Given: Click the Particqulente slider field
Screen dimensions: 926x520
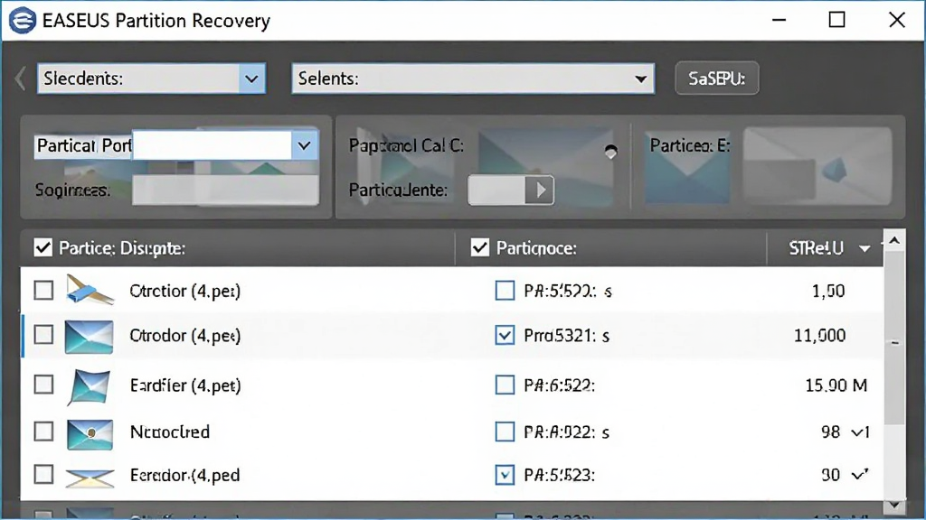Looking at the screenshot, I should 496,190.
